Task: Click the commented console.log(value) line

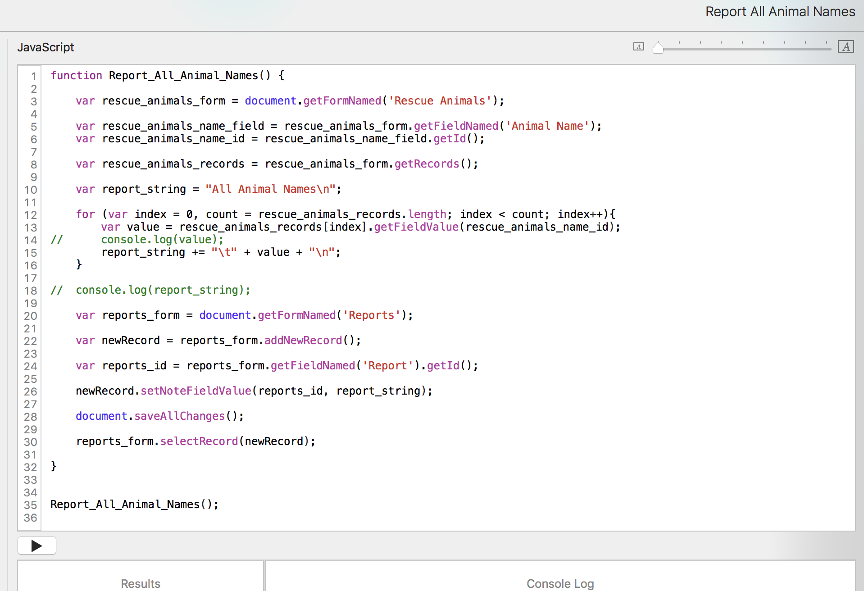Action: (162, 240)
